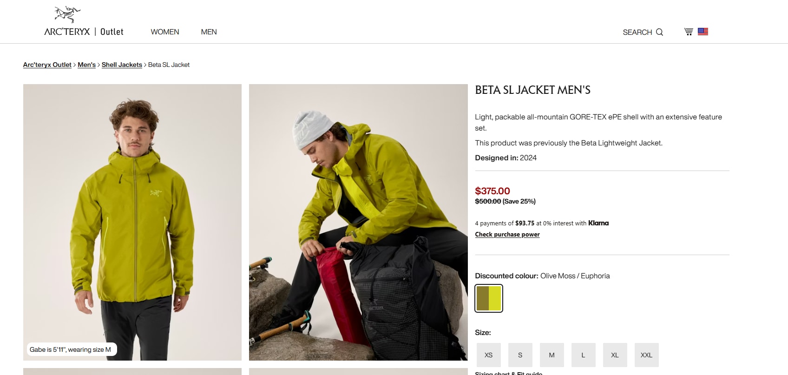
Task: Click Check purchase power link
Action: [x=507, y=235]
